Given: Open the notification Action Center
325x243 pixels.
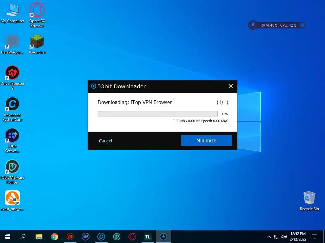Looking at the screenshot, I should [315, 237].
